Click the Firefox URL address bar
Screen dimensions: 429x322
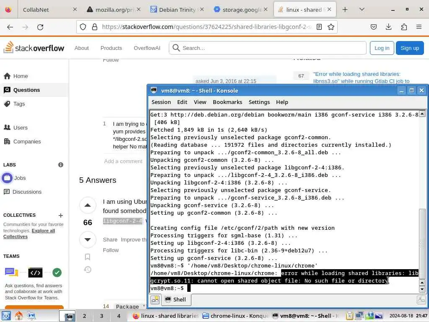point(207,27)
